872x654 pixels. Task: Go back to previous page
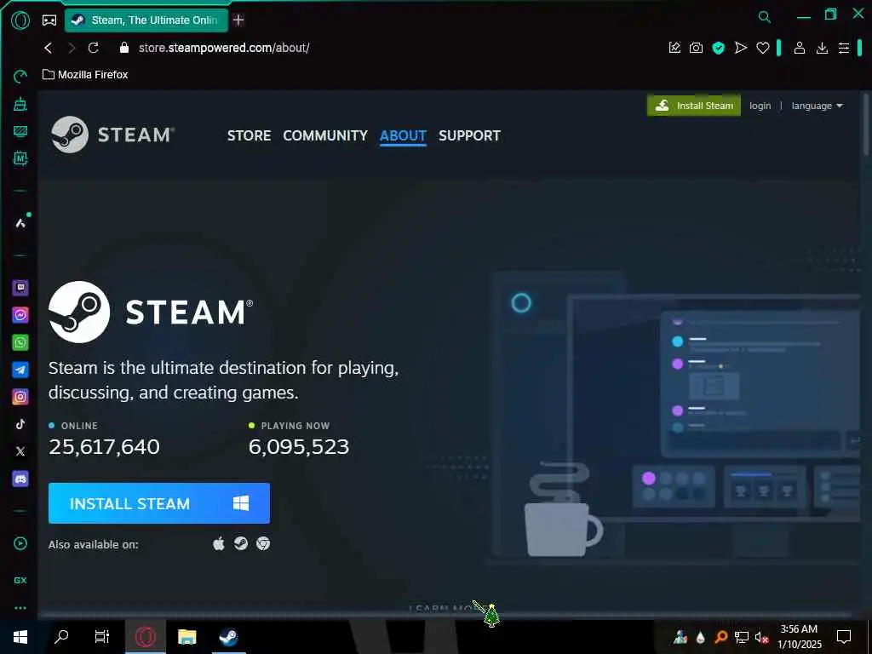click(x=49, y=48)
